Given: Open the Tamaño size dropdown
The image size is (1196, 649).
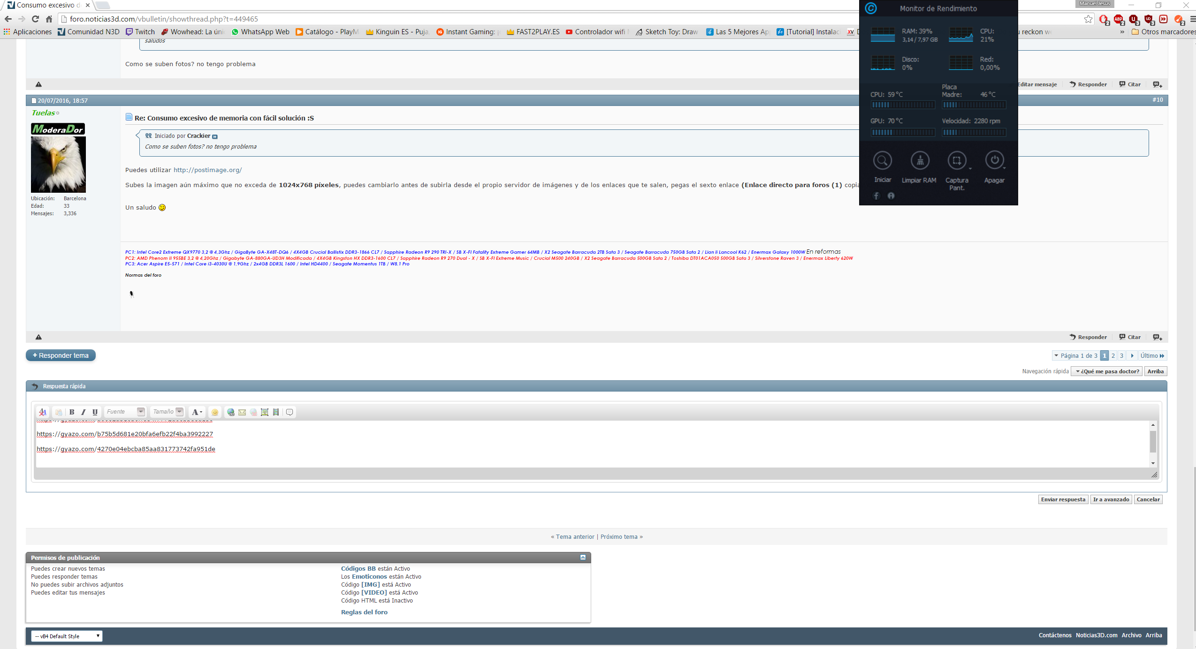Looking at the screenshot, I should point(168,412).
